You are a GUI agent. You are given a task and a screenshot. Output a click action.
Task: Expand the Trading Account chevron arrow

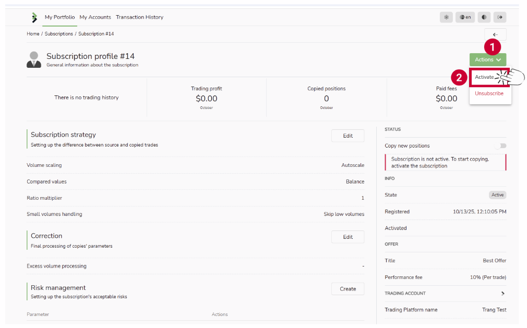(502, 294)
